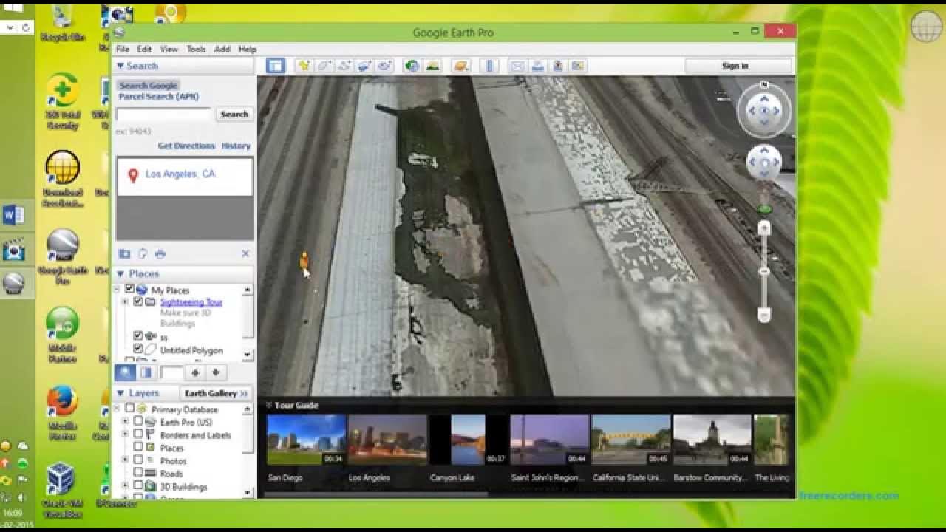Enable the Earth Pro (US) layer
This screenshot has height=532, width=946.
point(137,421)
